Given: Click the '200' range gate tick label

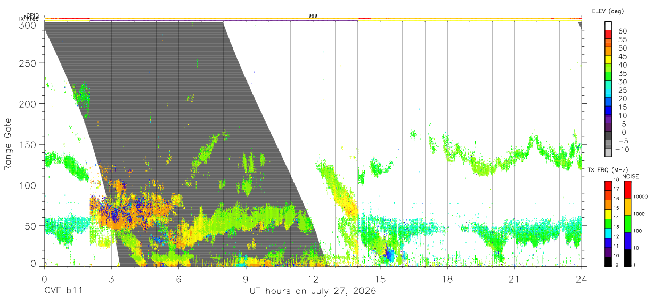Looking at the screenshot, I should 28,104.
